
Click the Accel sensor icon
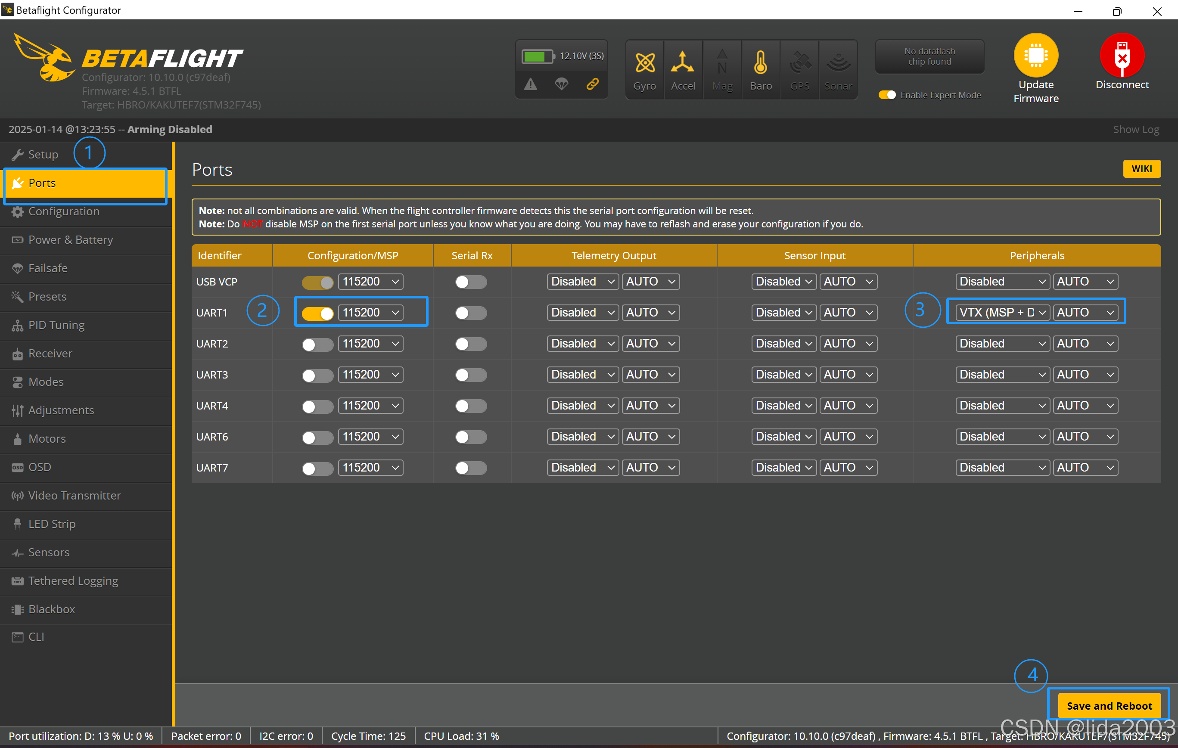682,62
